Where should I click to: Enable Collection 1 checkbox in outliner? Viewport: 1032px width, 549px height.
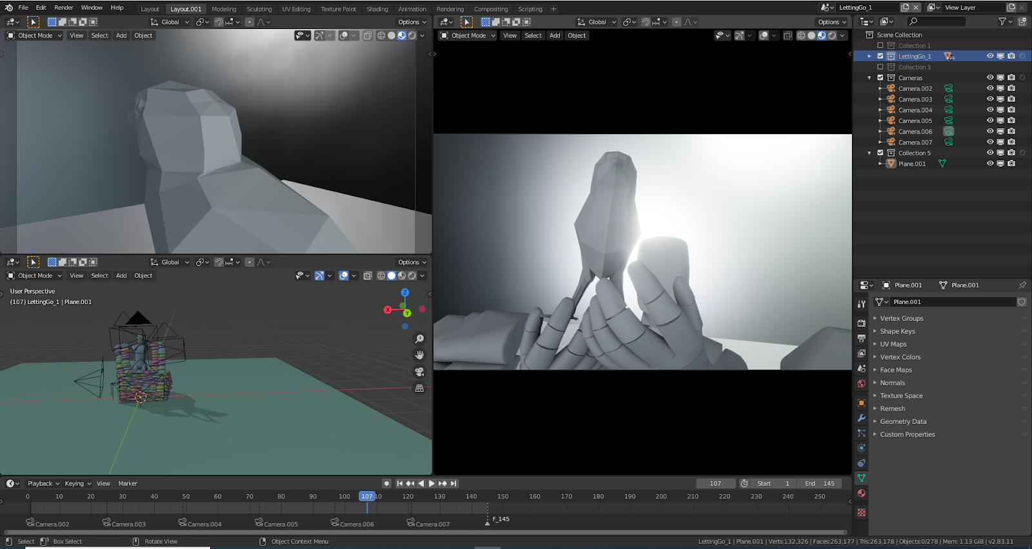pos(880,46)
